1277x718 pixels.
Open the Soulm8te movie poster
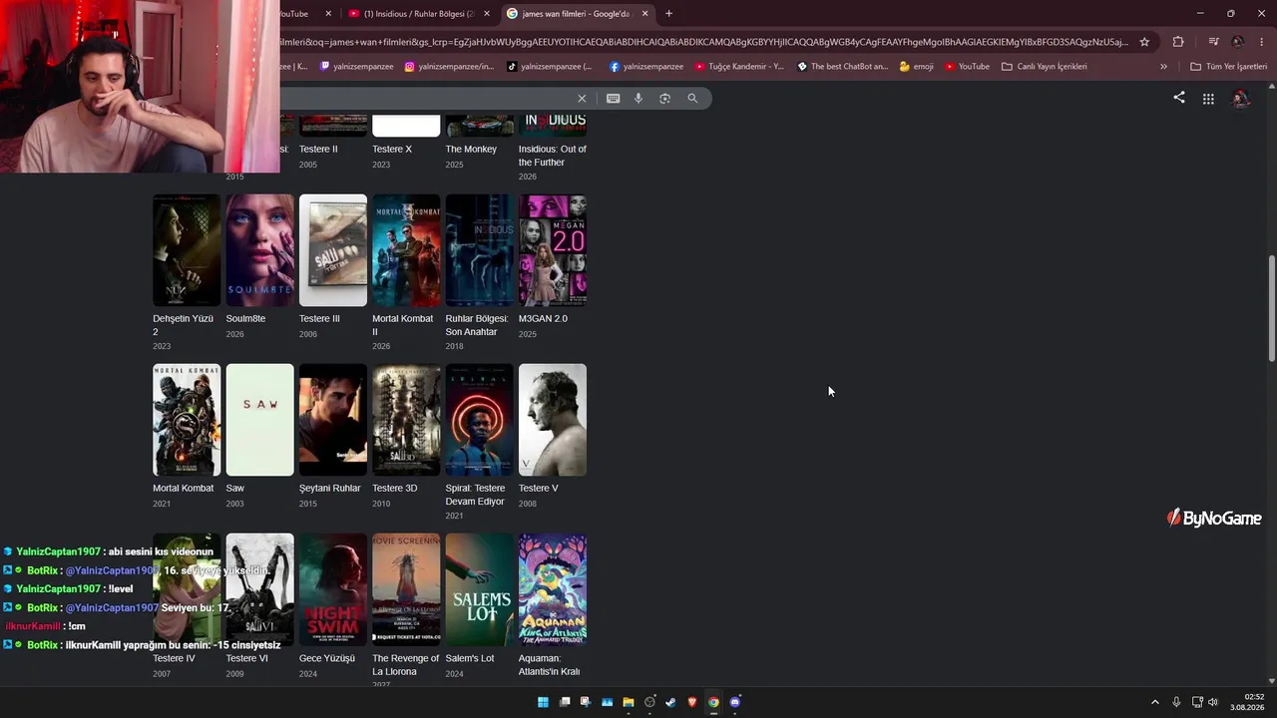click(x=259, y=250)
